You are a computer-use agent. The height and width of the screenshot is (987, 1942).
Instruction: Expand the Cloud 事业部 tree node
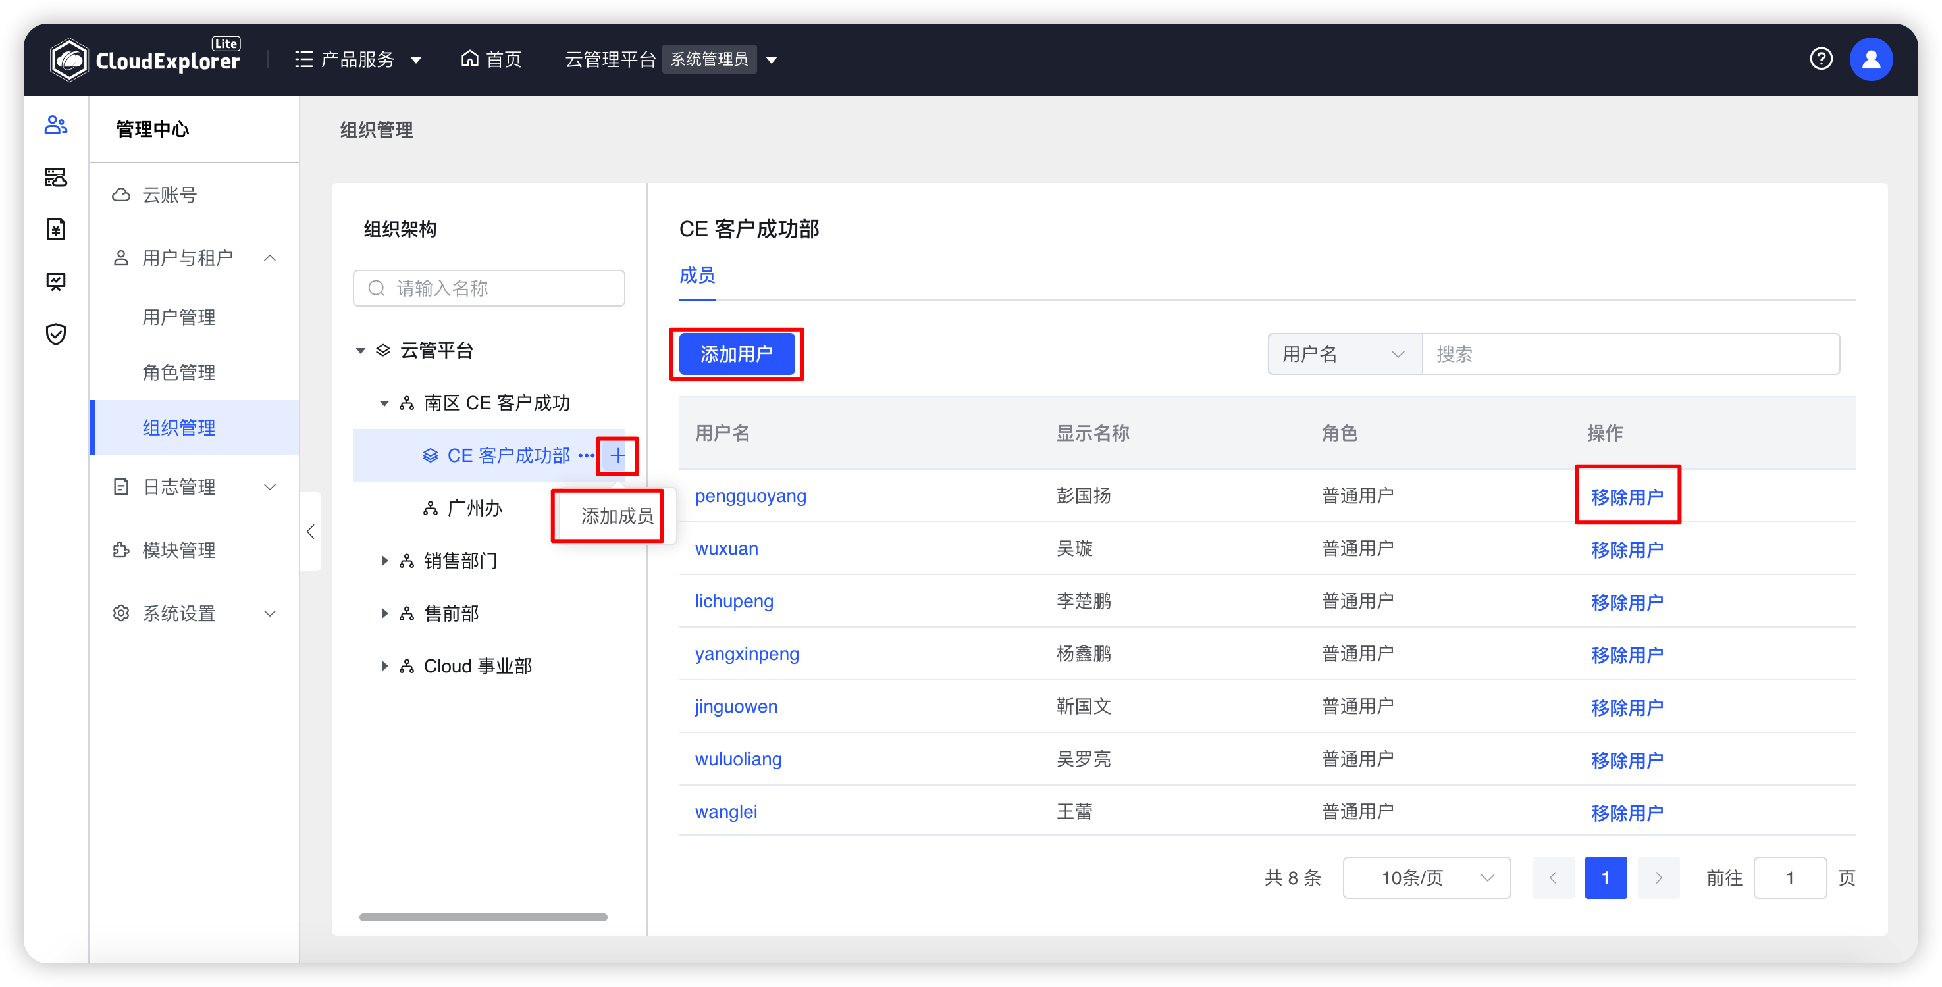(x=384, y=666)
